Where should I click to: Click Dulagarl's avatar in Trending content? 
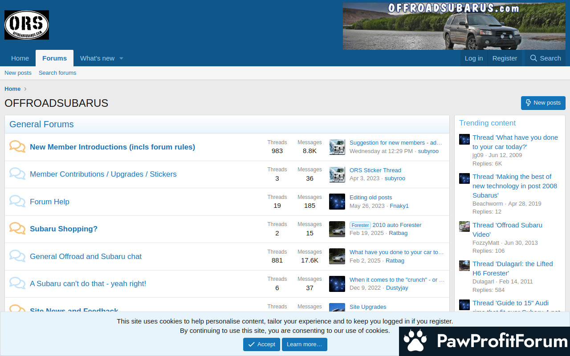(464, 266)
